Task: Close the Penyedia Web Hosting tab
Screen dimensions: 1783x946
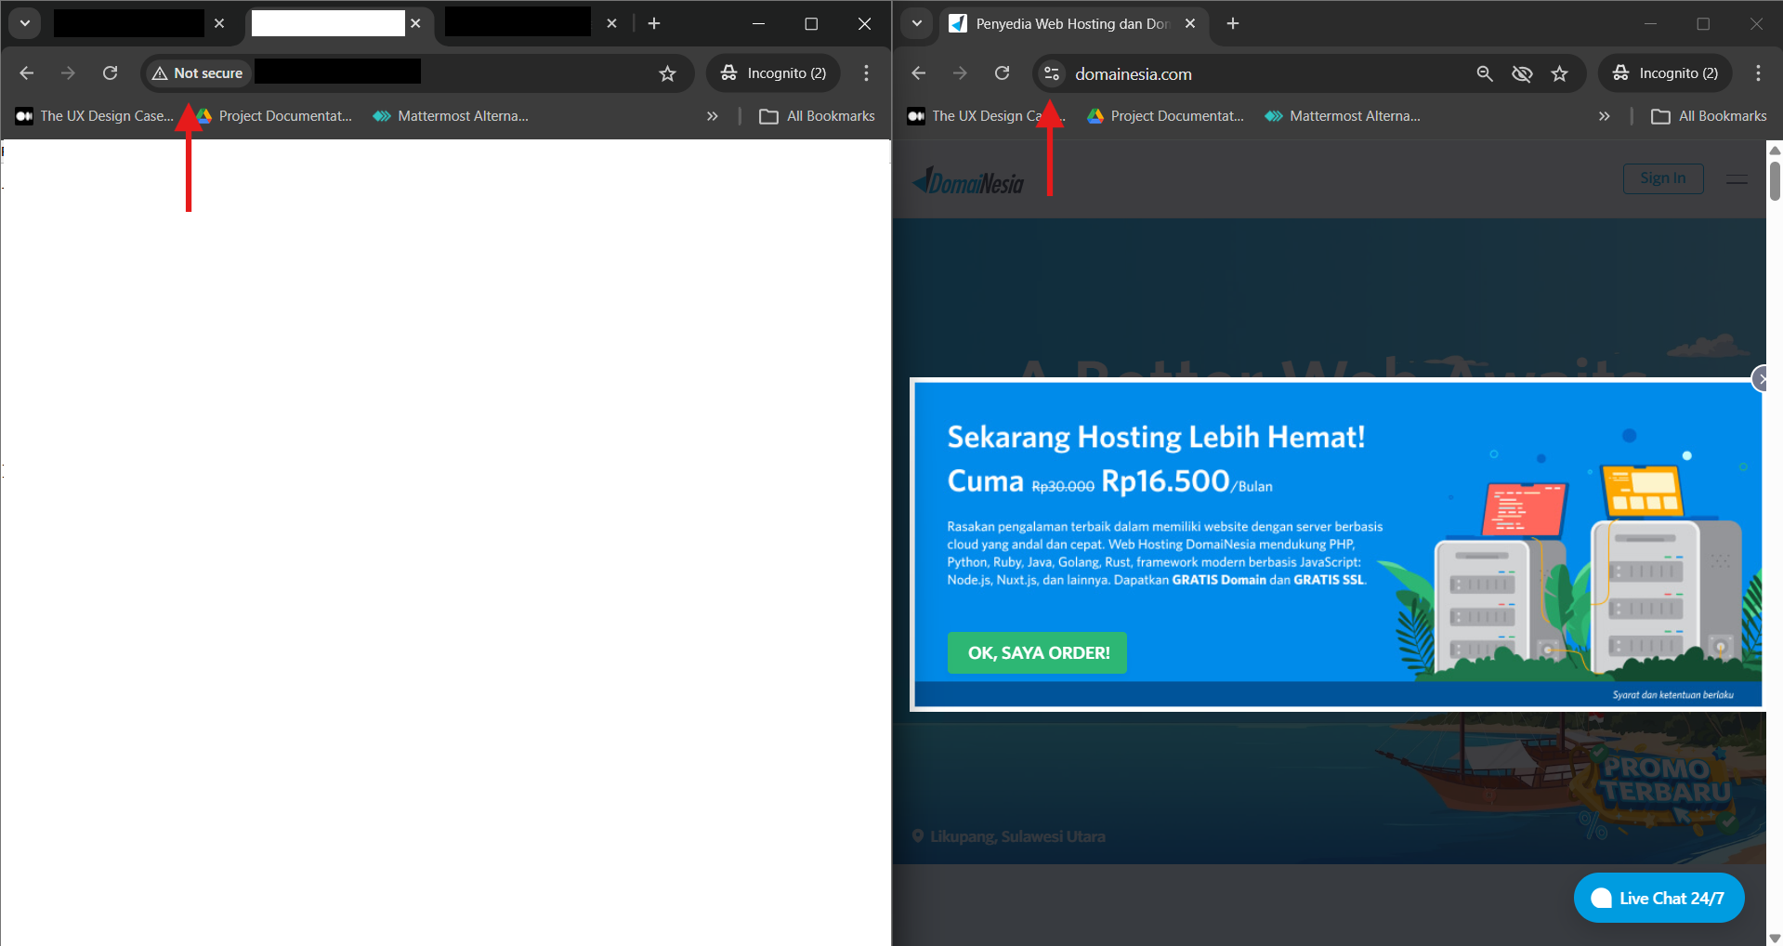Action: (1190, 23)
